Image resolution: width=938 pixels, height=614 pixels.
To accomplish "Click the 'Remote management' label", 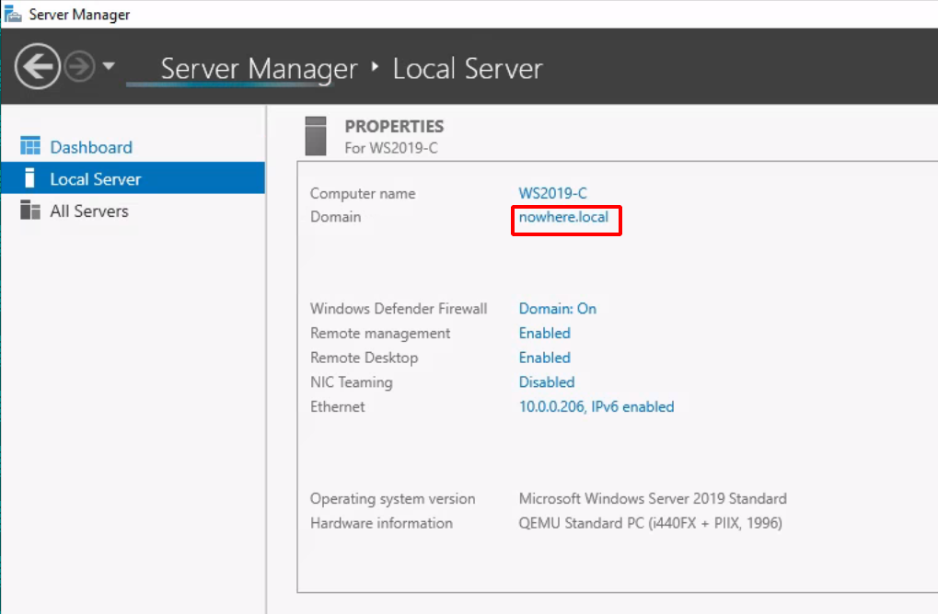I will [x=380, y=334].
